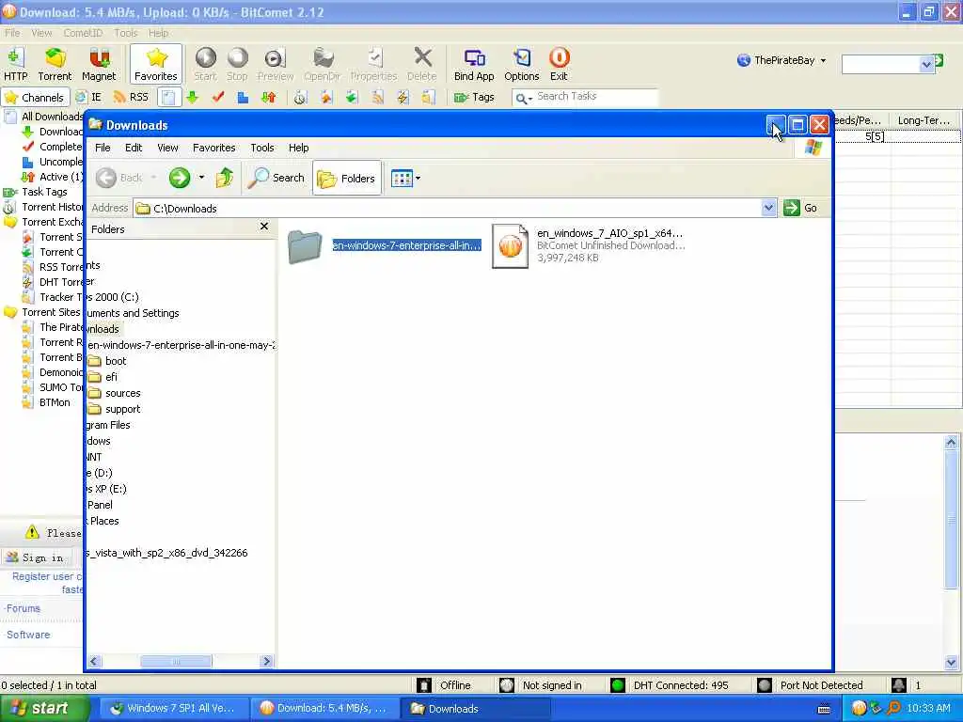Click the Long-Term column header

pos(924,120)
